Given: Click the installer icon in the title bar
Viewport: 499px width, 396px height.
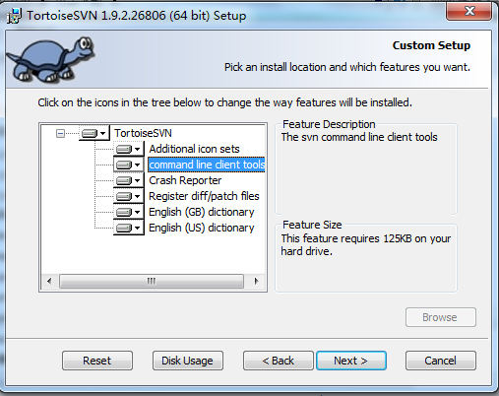Looking at the screenshot, I should (14, 16).
